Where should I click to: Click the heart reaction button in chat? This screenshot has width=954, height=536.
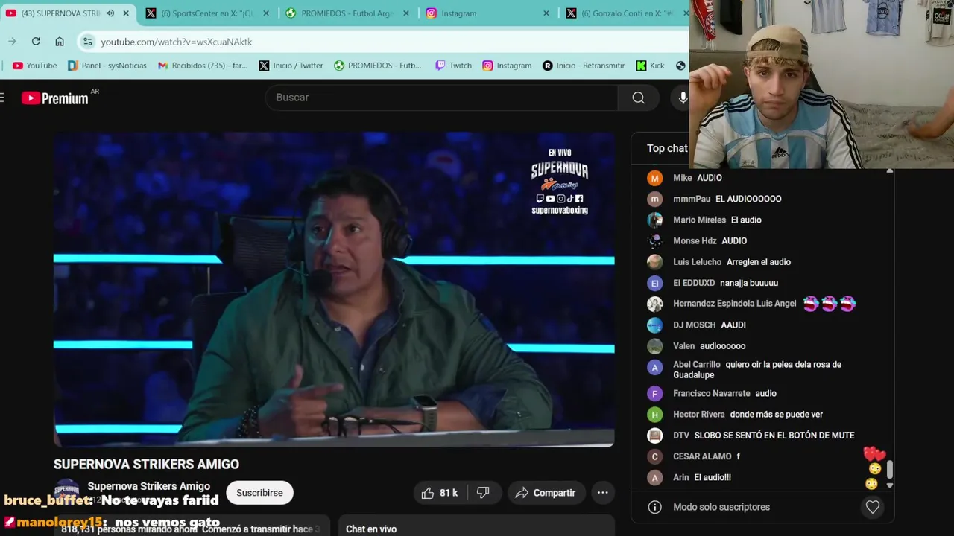tap(873, 507)
